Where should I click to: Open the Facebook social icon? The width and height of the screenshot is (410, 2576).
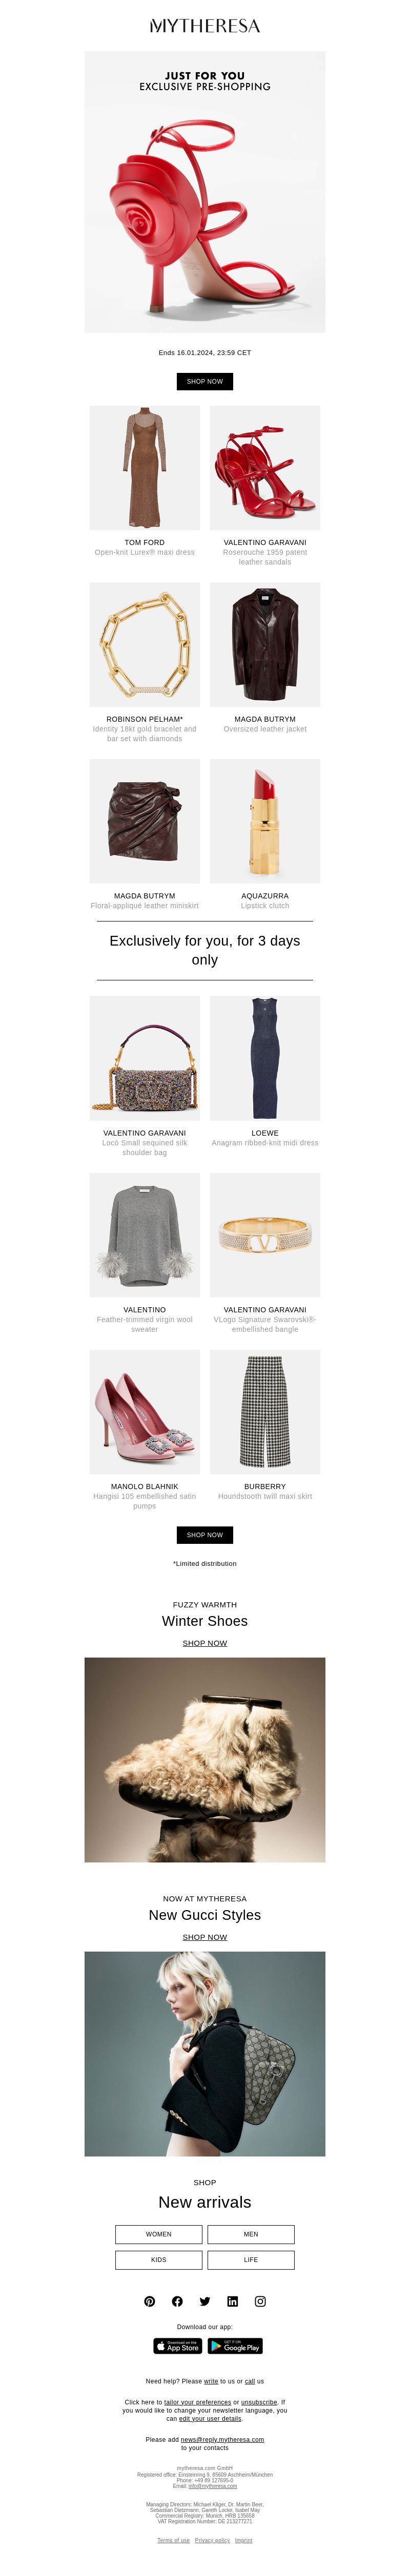177,2301
